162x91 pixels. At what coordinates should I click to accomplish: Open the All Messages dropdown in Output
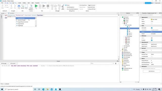point(5,63)
